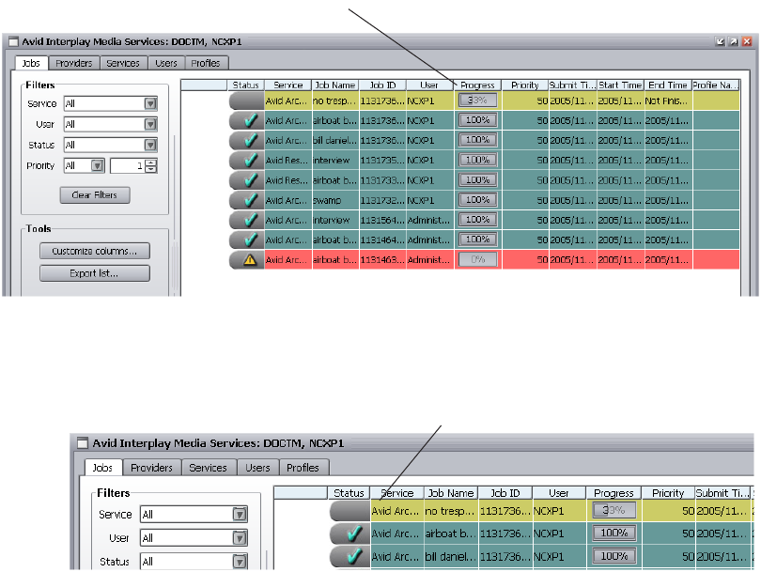
Task: Click the "1131463..." job ID cell
Action: point(383,259)
